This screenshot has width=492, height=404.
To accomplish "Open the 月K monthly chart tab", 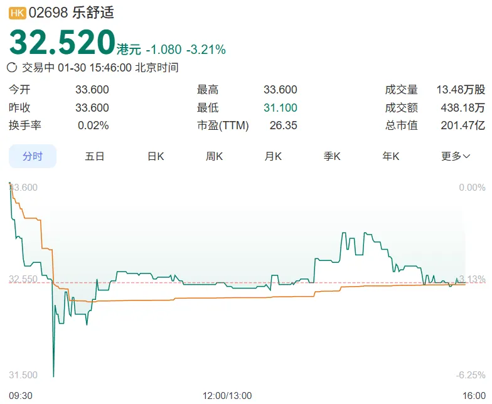I will (273, 156).
